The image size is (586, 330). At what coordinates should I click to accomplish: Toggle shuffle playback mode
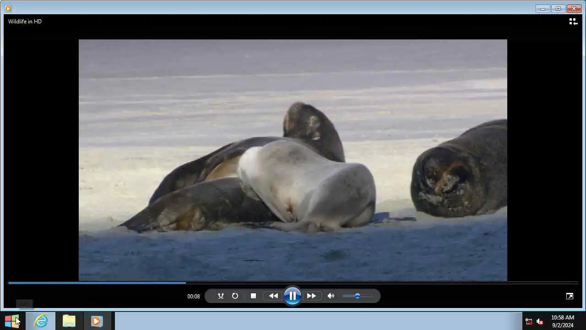tap(221, 296)
